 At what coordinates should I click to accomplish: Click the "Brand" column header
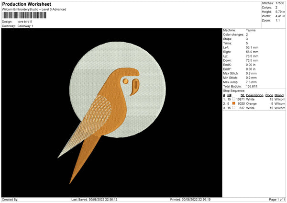pos(279,95)
